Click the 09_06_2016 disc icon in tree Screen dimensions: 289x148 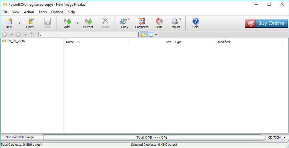pyautogui.click(x=4, y=41)
